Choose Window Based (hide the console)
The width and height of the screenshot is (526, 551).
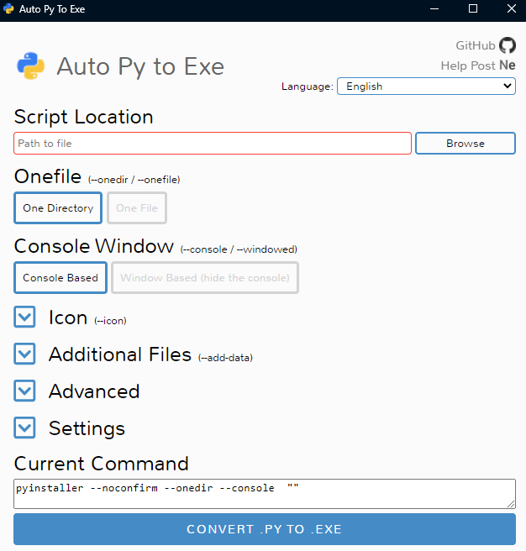point(205,278)
